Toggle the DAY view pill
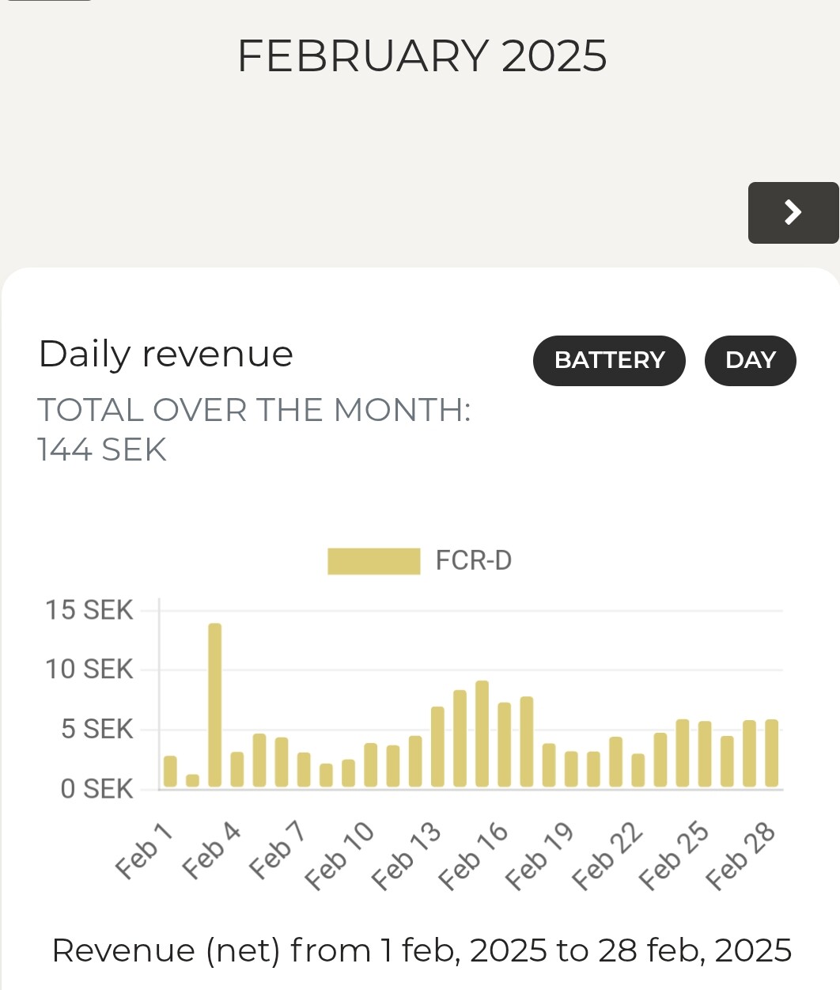 click(x=750, y=361)
